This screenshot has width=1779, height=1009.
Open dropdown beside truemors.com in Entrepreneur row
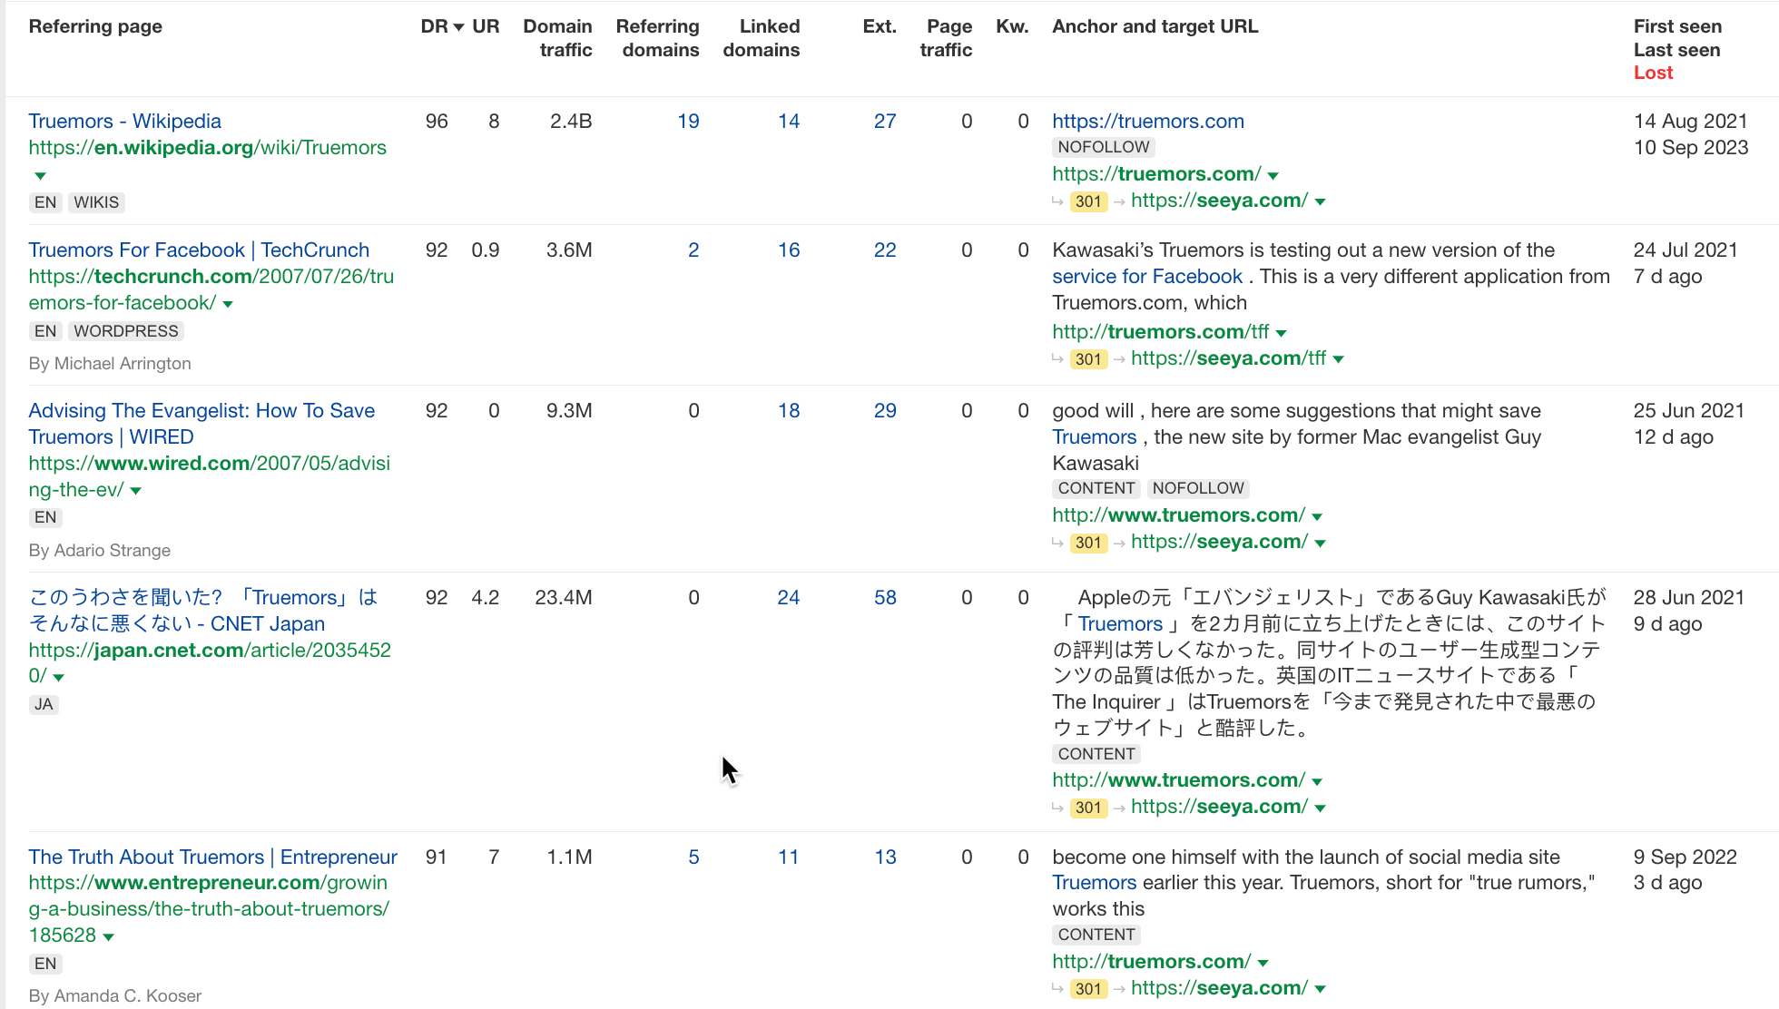tap(1263, 963)
